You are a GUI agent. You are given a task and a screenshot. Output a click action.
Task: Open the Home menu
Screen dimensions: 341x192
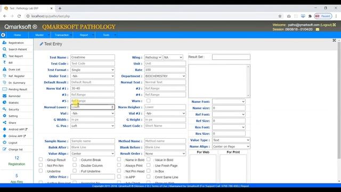coord(17,35)
